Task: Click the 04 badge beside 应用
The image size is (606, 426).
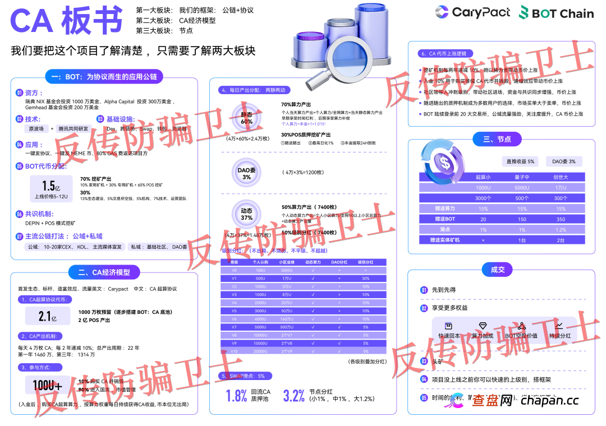Action: pos(19,145)
